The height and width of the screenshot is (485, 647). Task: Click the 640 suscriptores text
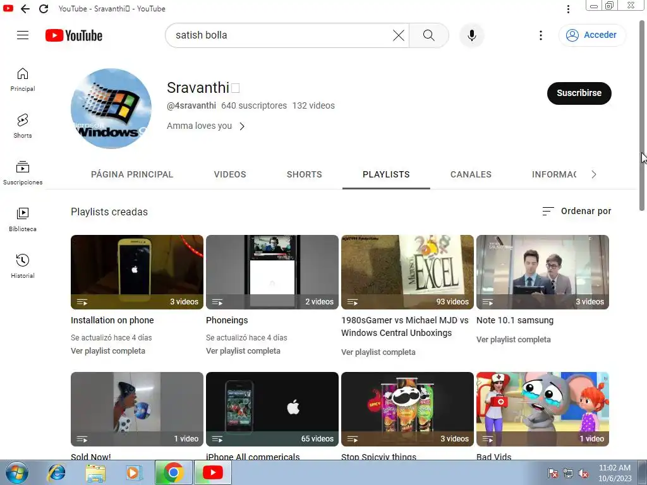[254, 105]
